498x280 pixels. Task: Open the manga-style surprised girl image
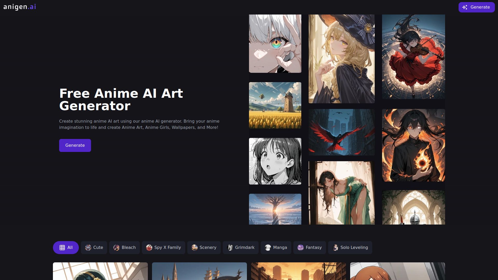click(x=275, y=161)
